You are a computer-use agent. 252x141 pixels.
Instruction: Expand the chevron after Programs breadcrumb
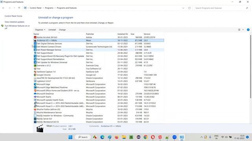click(x=55, y=8)
